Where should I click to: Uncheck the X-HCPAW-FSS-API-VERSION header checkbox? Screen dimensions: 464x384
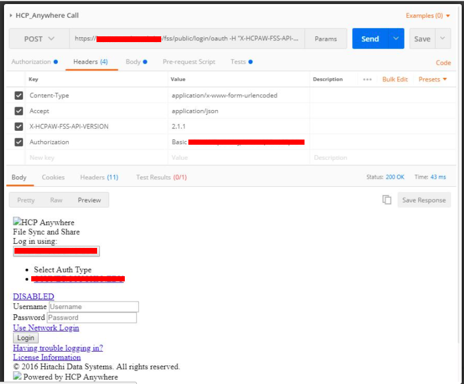coord(18,126)
